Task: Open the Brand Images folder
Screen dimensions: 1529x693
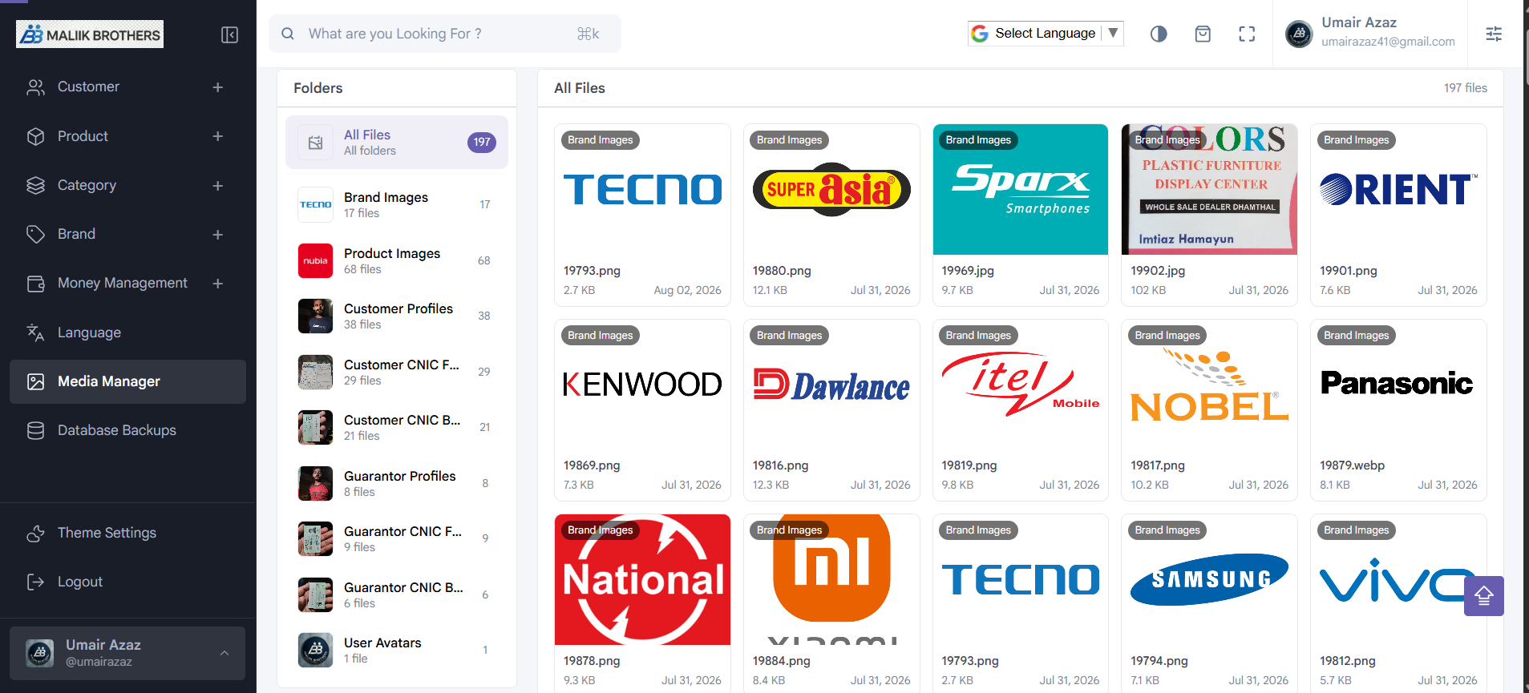Action: point(397,205)
